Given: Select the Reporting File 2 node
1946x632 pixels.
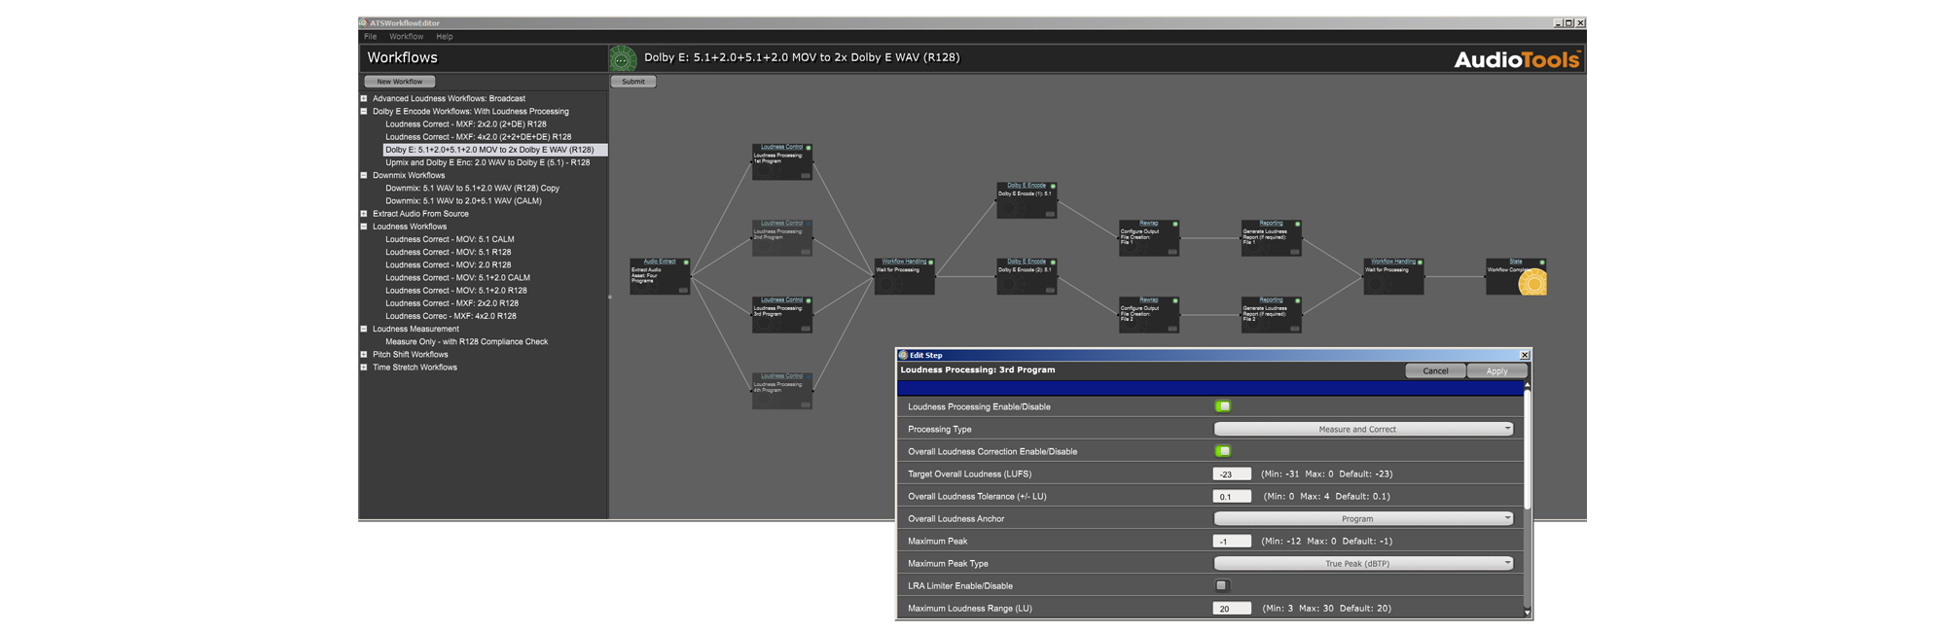Looking at the screenshot, I should 1272,315.
